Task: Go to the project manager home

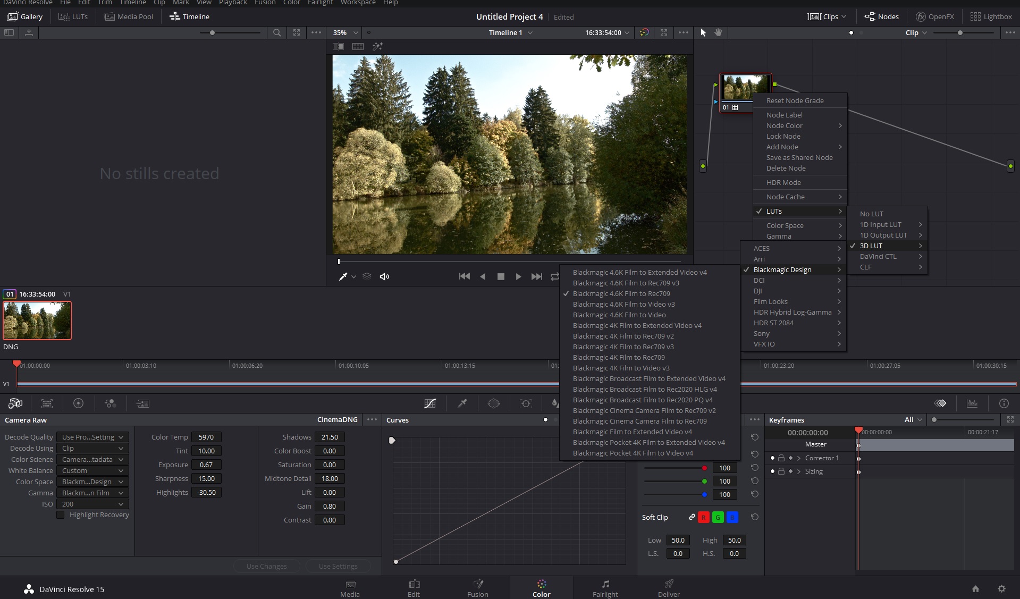Action: pos(975,589)
